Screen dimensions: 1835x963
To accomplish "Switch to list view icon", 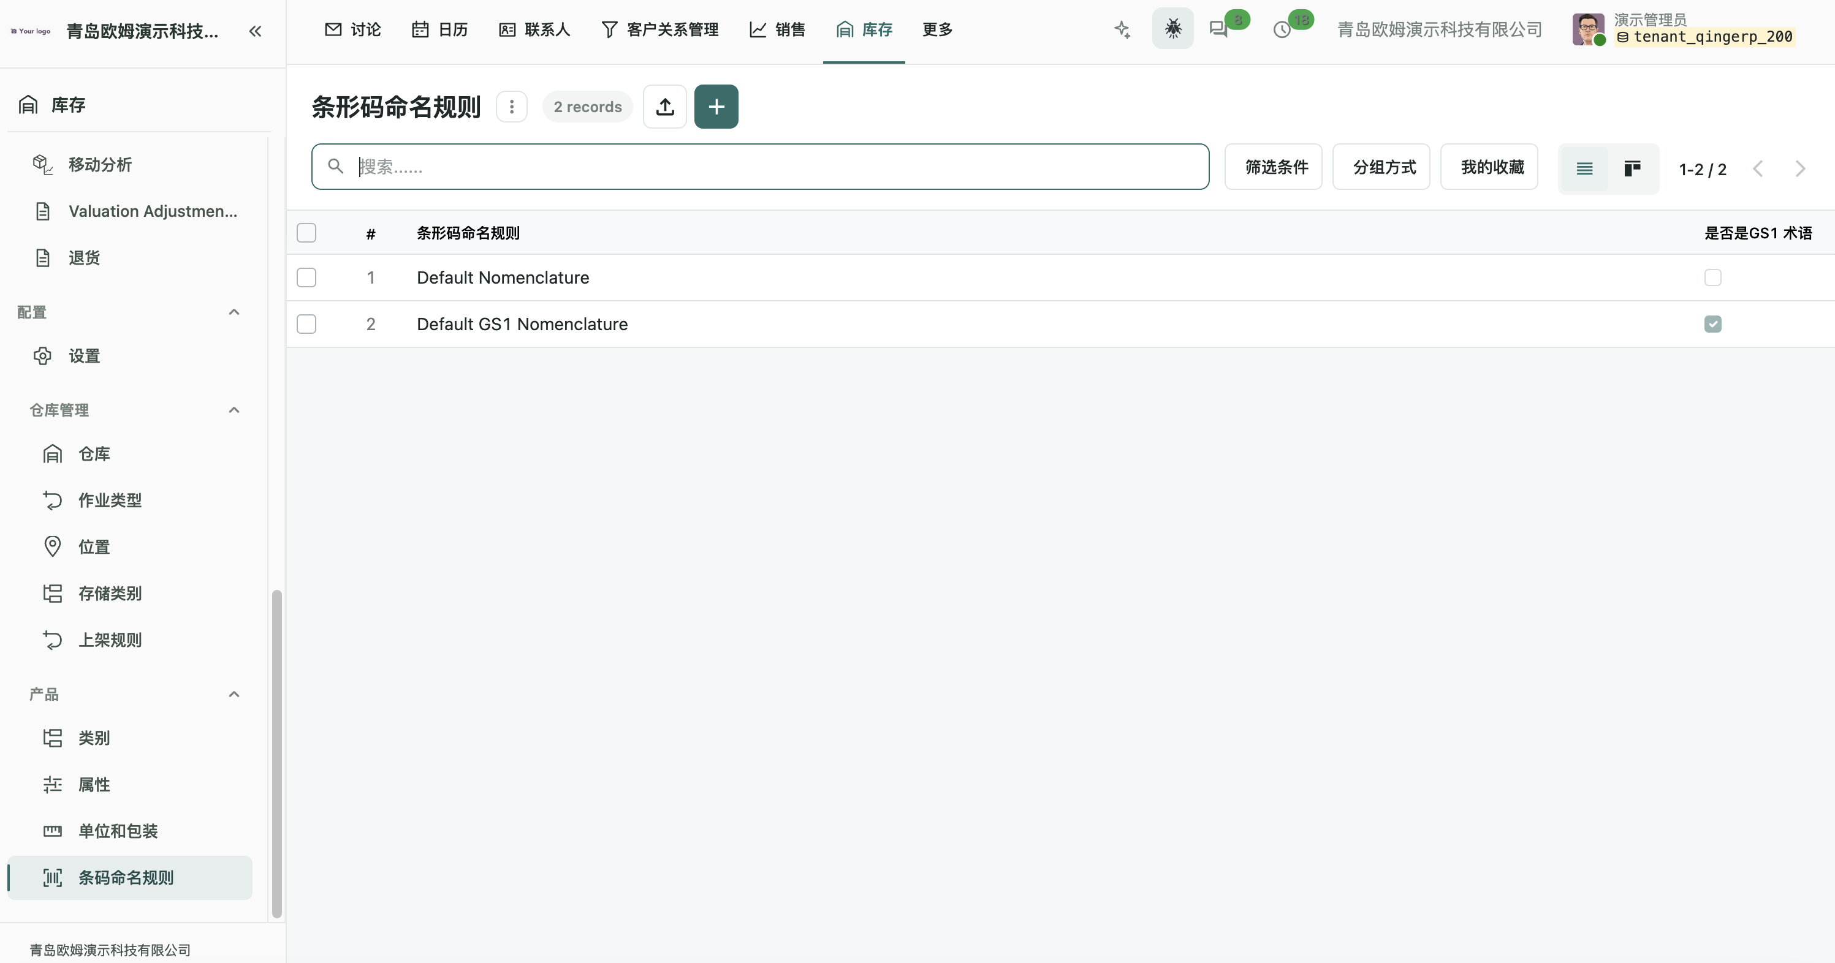I will 1584,168.
